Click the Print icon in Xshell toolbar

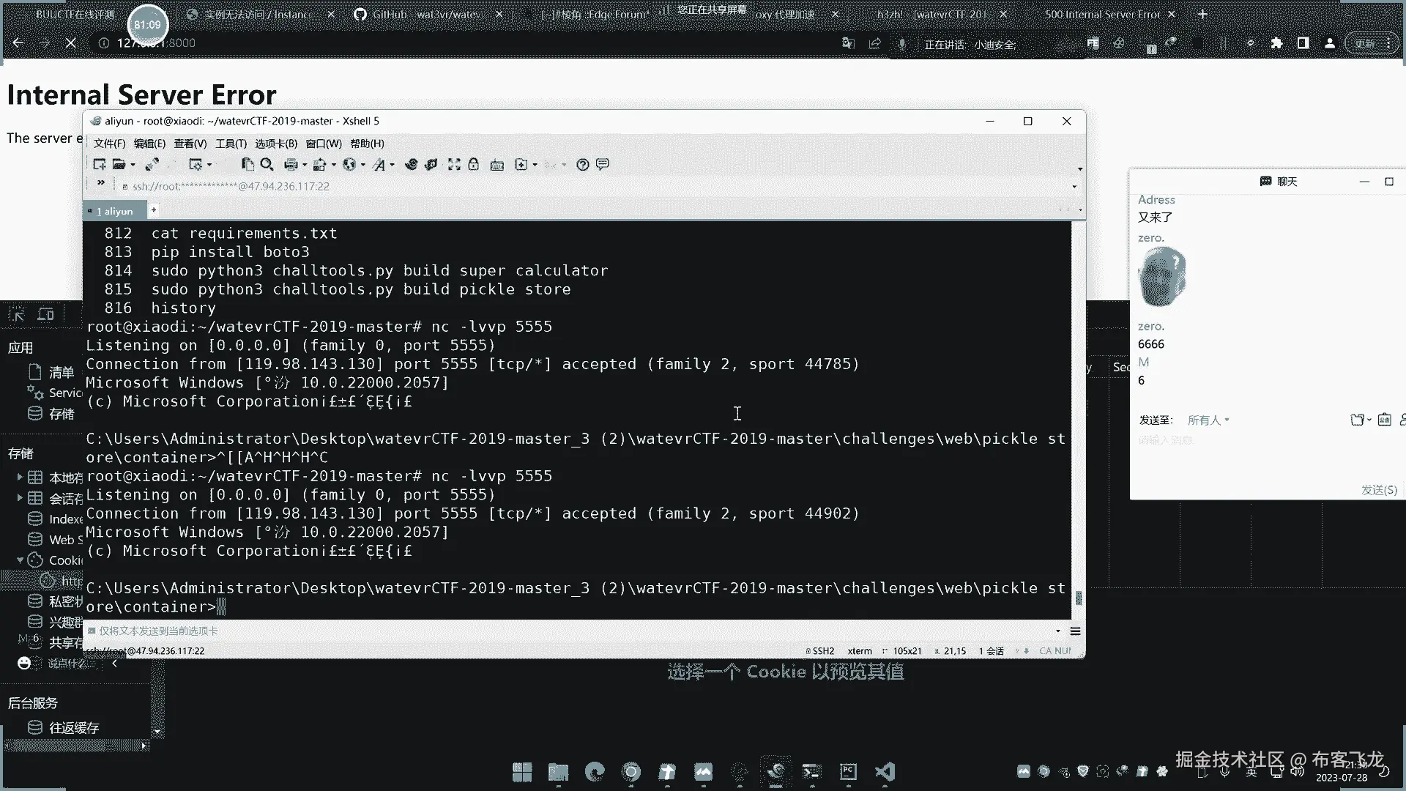pyautogui.click(x=291, y=165)
